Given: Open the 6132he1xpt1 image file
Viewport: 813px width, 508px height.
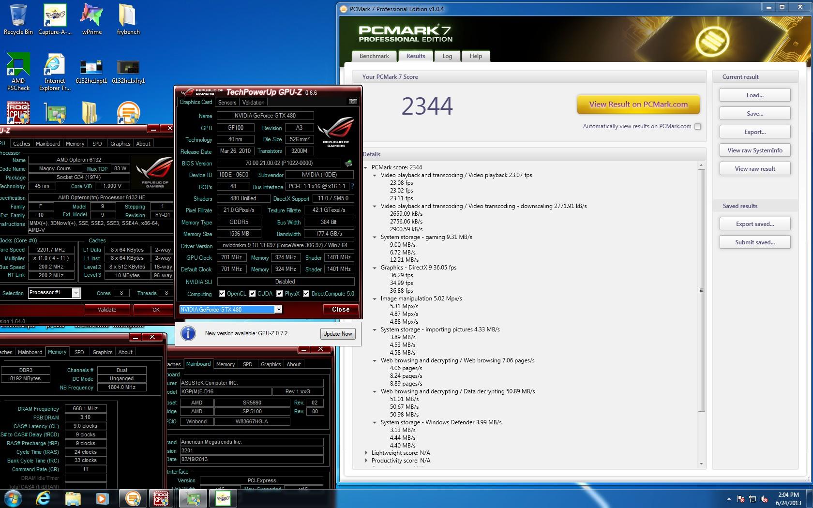Looking at the screenshot, I should click(x=91, y=72).
